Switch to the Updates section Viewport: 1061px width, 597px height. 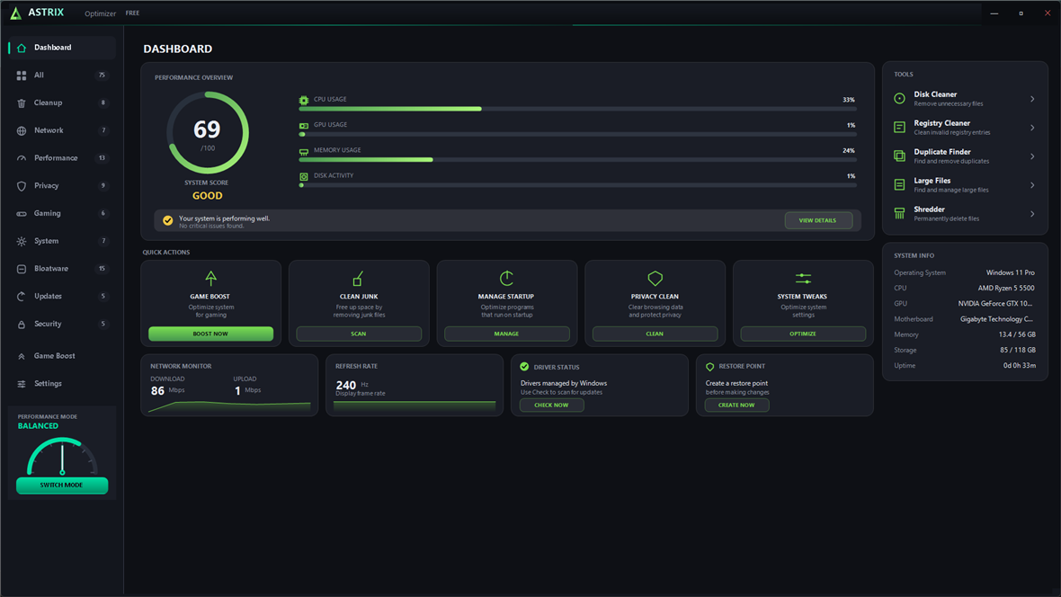pos(61,297)
